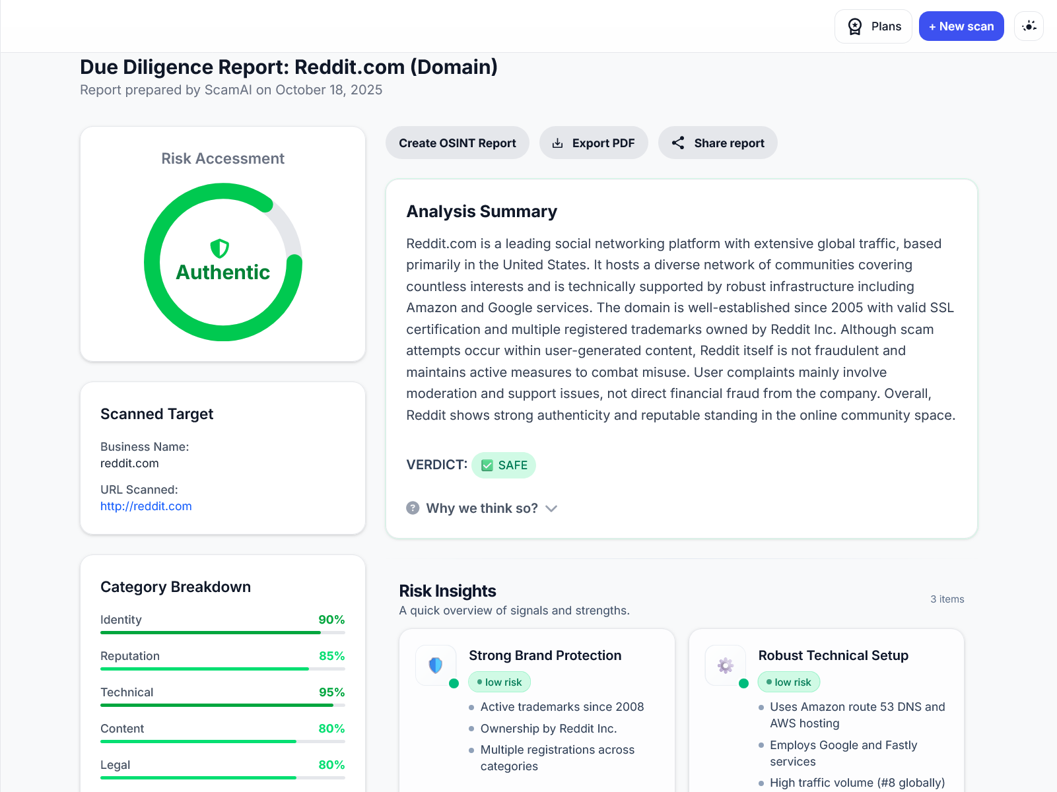
Task: Open Plans via the ribbon badge icon
Action: (x=854, y=26)
